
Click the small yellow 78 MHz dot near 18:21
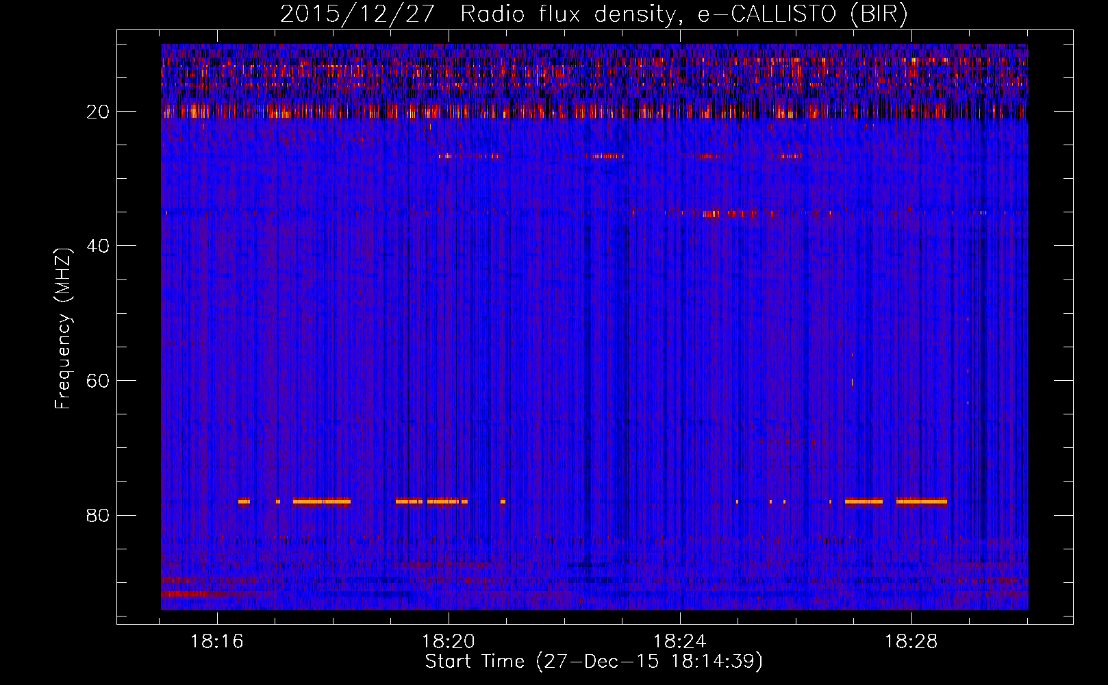point(503,501)
